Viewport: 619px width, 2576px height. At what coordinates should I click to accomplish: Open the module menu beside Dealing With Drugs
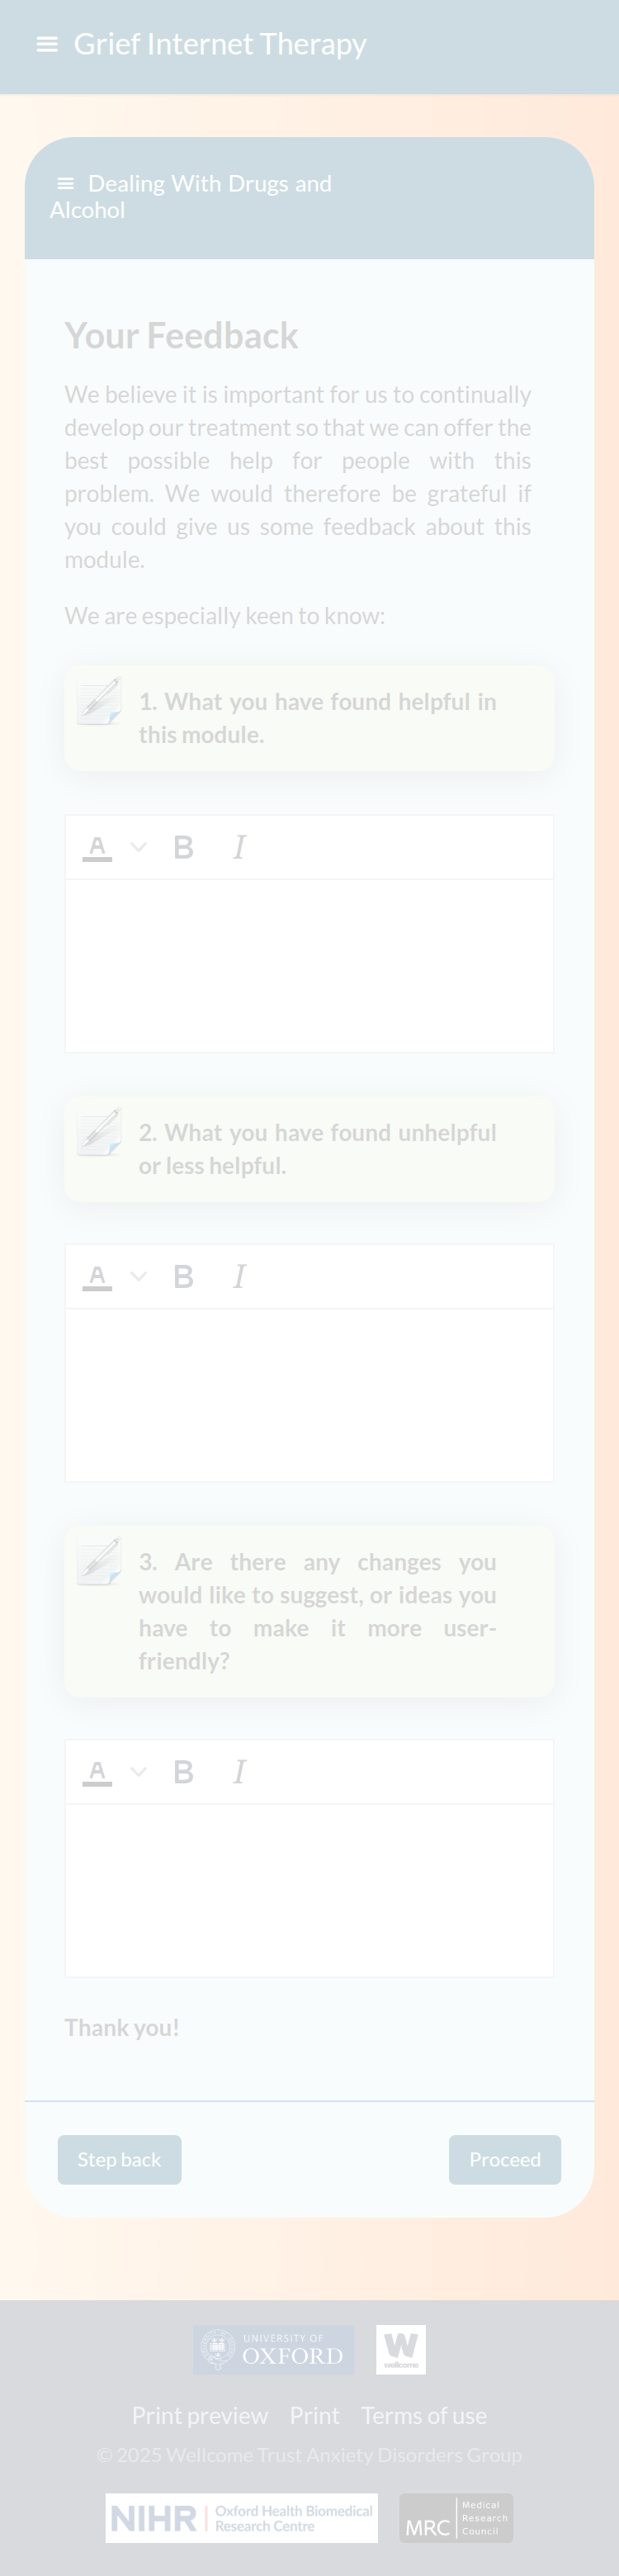pos(66,184)
